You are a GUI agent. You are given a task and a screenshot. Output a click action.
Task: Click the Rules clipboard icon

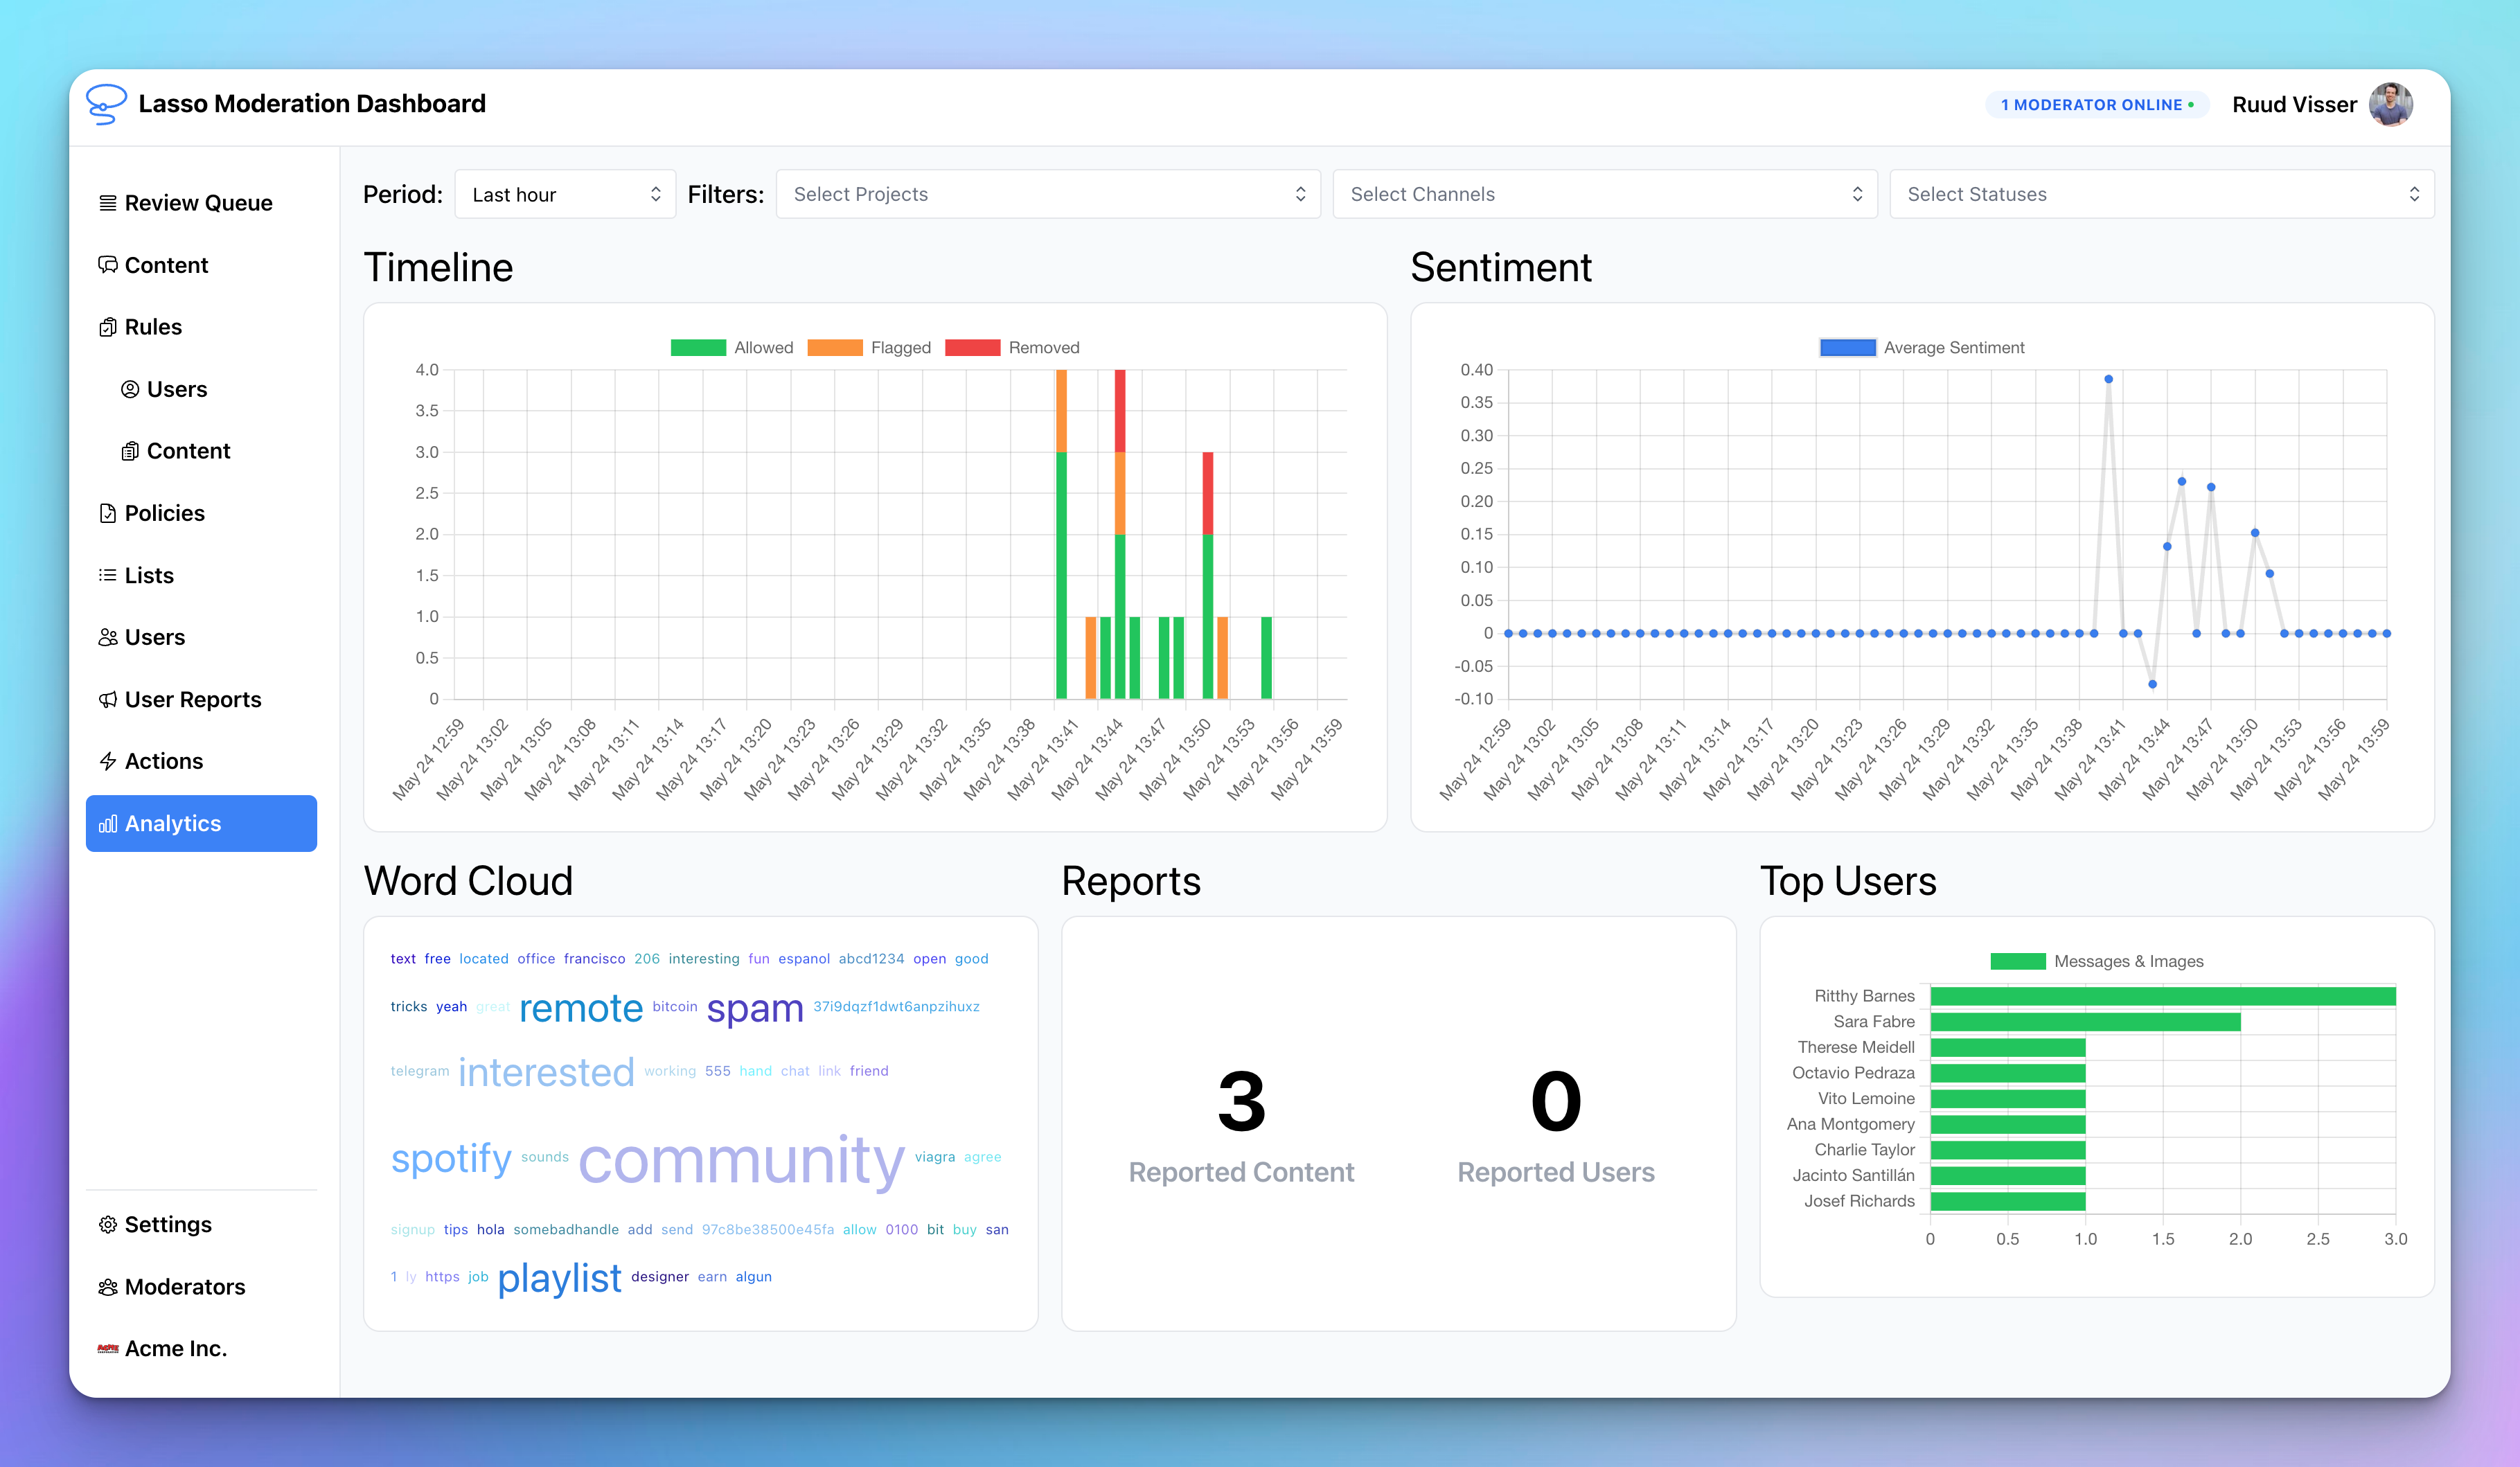[x=107, y=327]
